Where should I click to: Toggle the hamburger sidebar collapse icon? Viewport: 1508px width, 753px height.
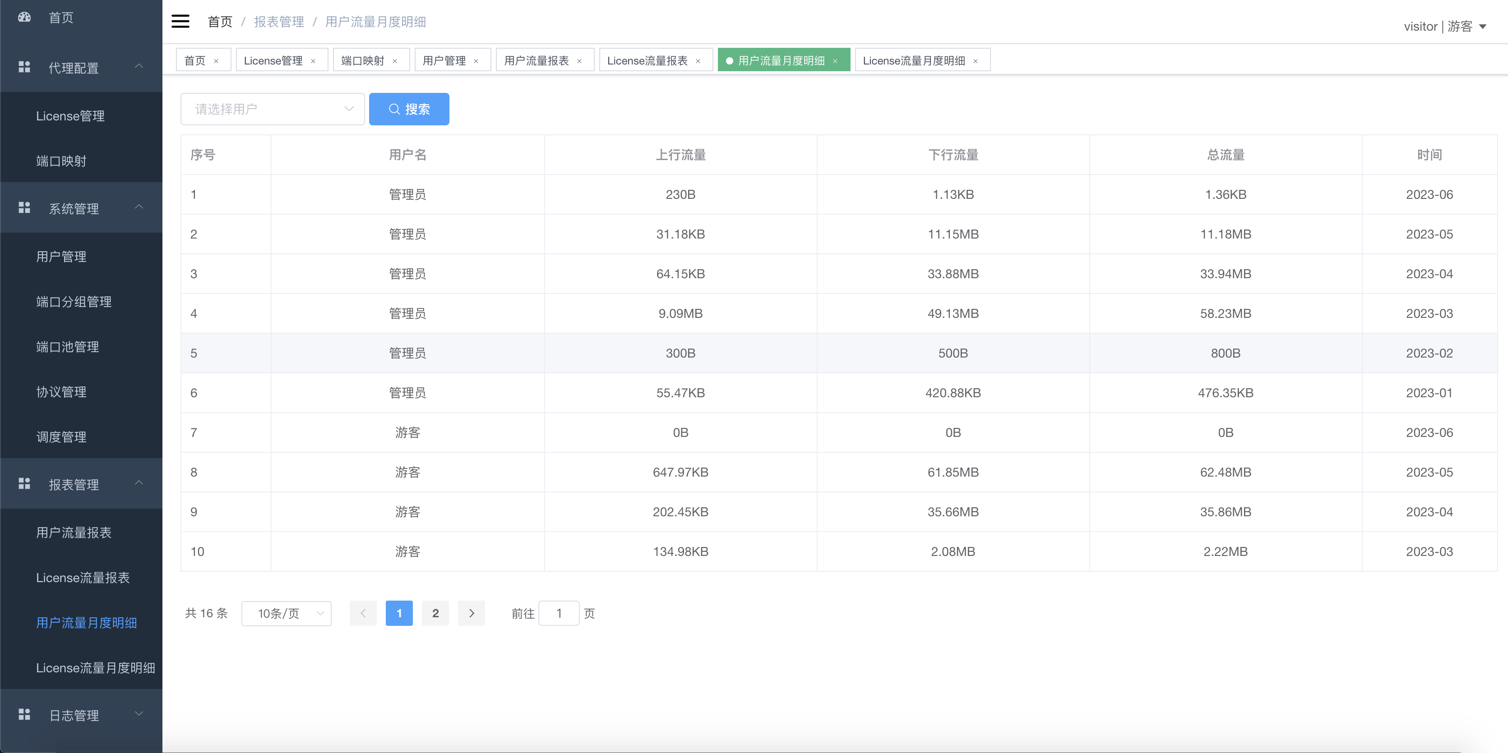[x=180, y=22]
